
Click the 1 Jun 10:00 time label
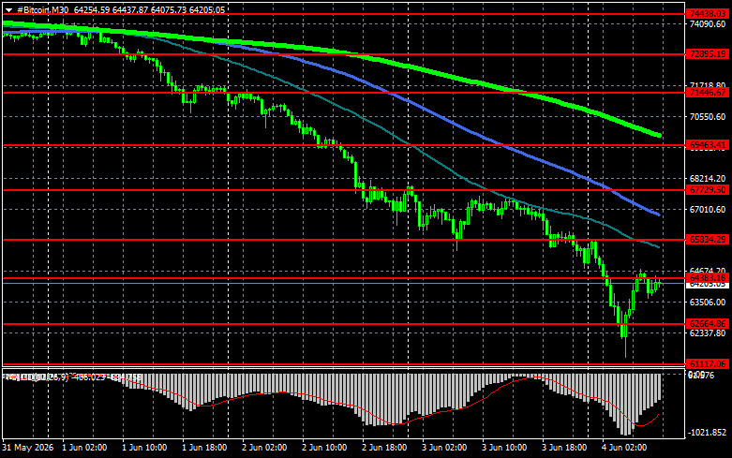pos(144,448)
